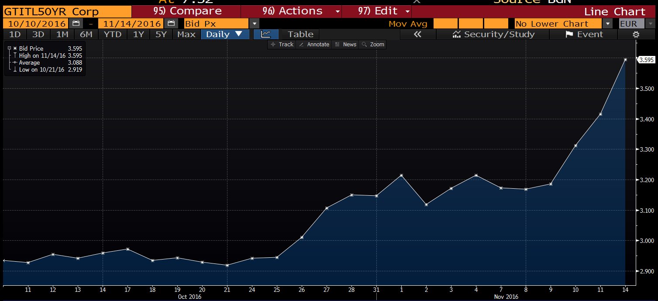This screenshot has width=658, height=301.
Task: Select the Annotate pencil tool
Action: tap(314, 45)
